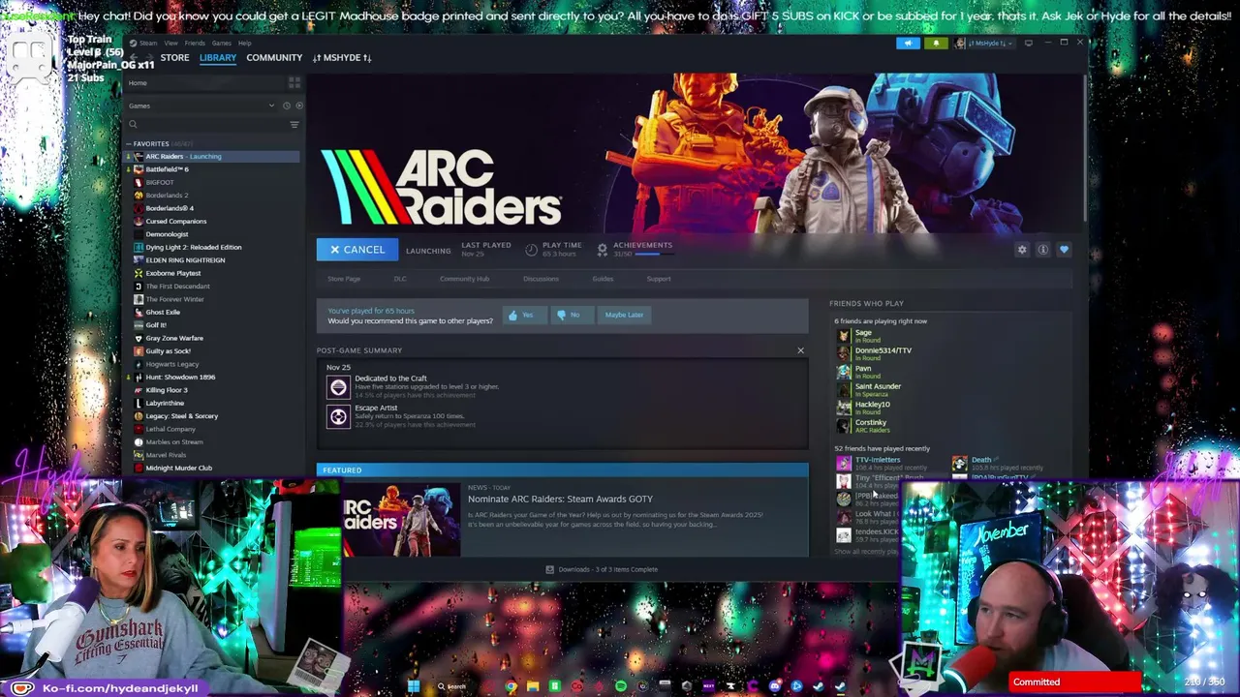
Task: Open the Support link
Action: [x=659, y=279]
